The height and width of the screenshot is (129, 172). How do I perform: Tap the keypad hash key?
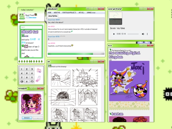pos(32,82)
